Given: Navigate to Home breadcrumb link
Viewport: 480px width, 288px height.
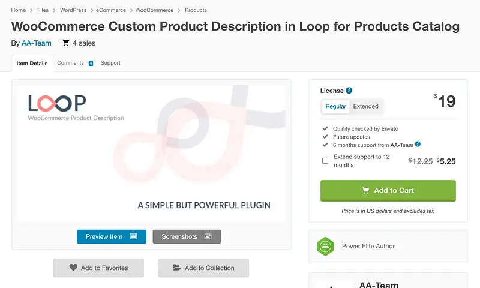Looking at the screenshot, I should tap(18, 10).
